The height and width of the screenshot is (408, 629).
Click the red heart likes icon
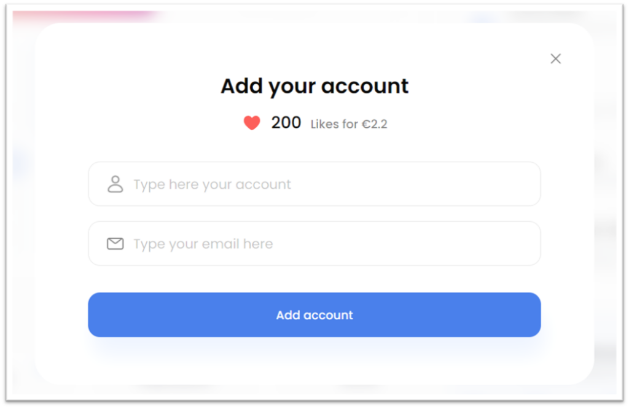(252, 123)
